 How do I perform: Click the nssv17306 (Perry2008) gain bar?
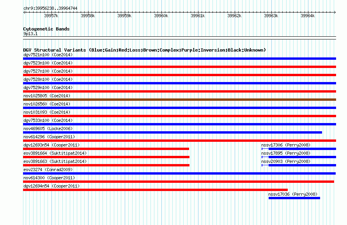point(299,149)
